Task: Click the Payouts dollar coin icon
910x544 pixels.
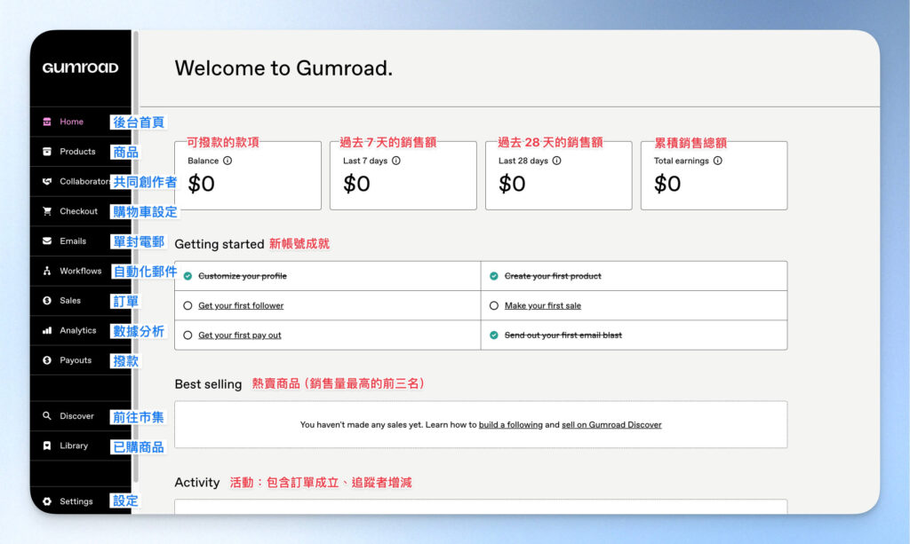Action: [47, 360]
